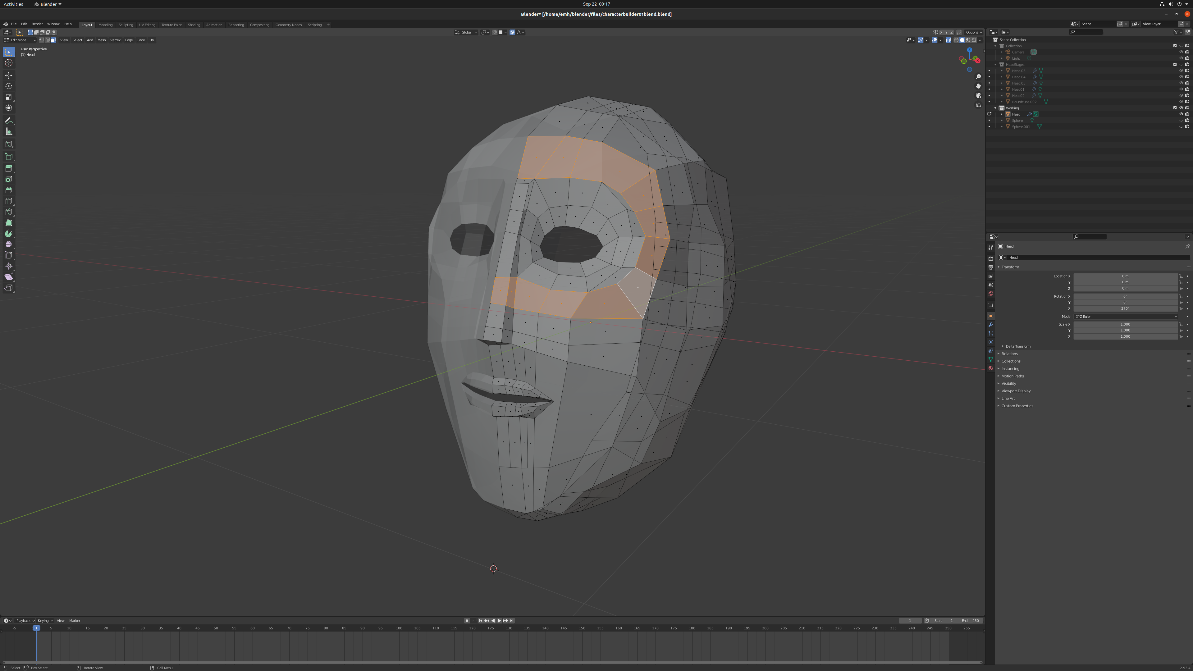Expand the Relations panel

pyautogui.click(x=1009, y=354)
